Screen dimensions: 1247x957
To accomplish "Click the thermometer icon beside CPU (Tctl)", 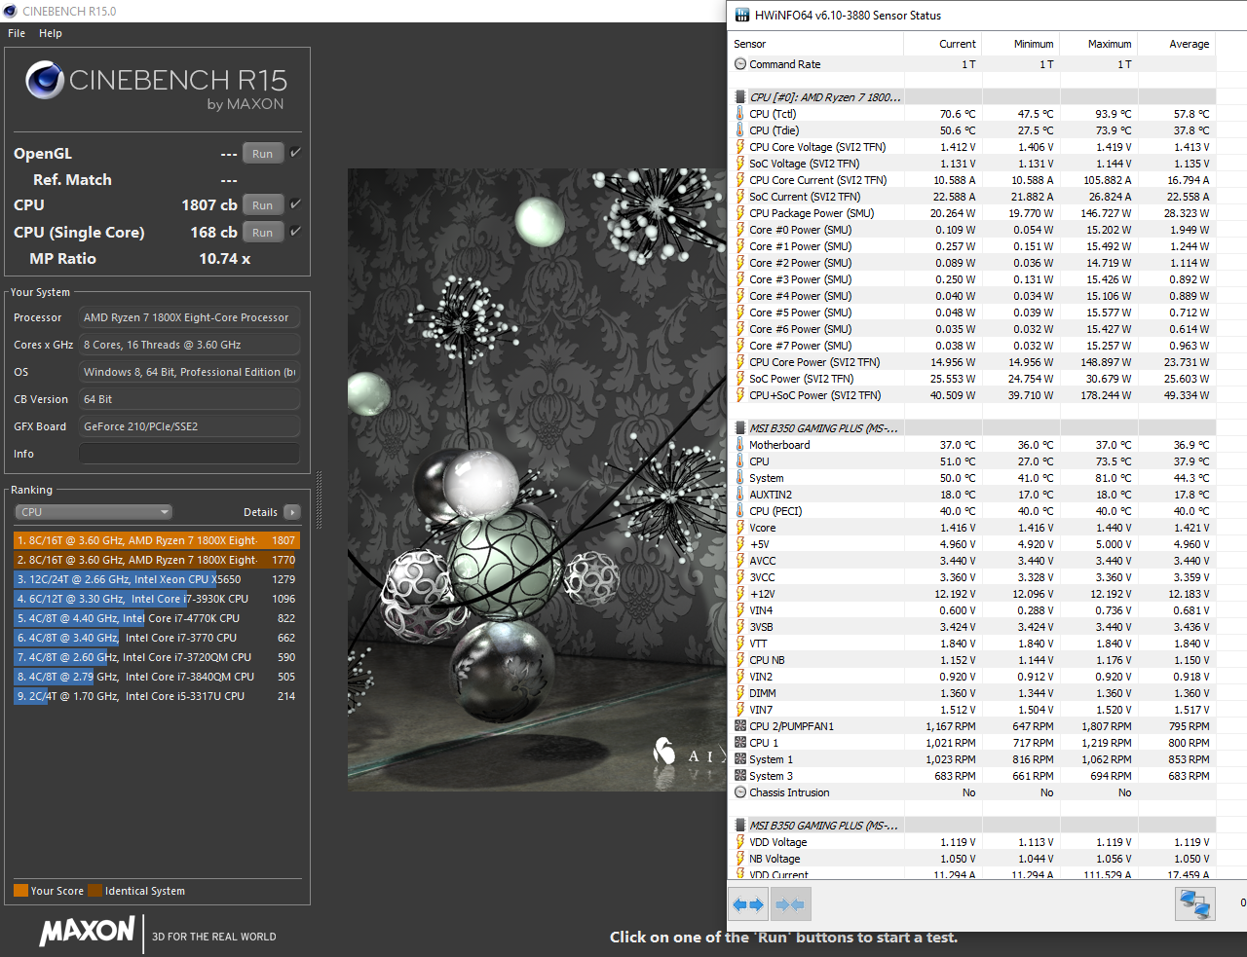I will (740, 114).
